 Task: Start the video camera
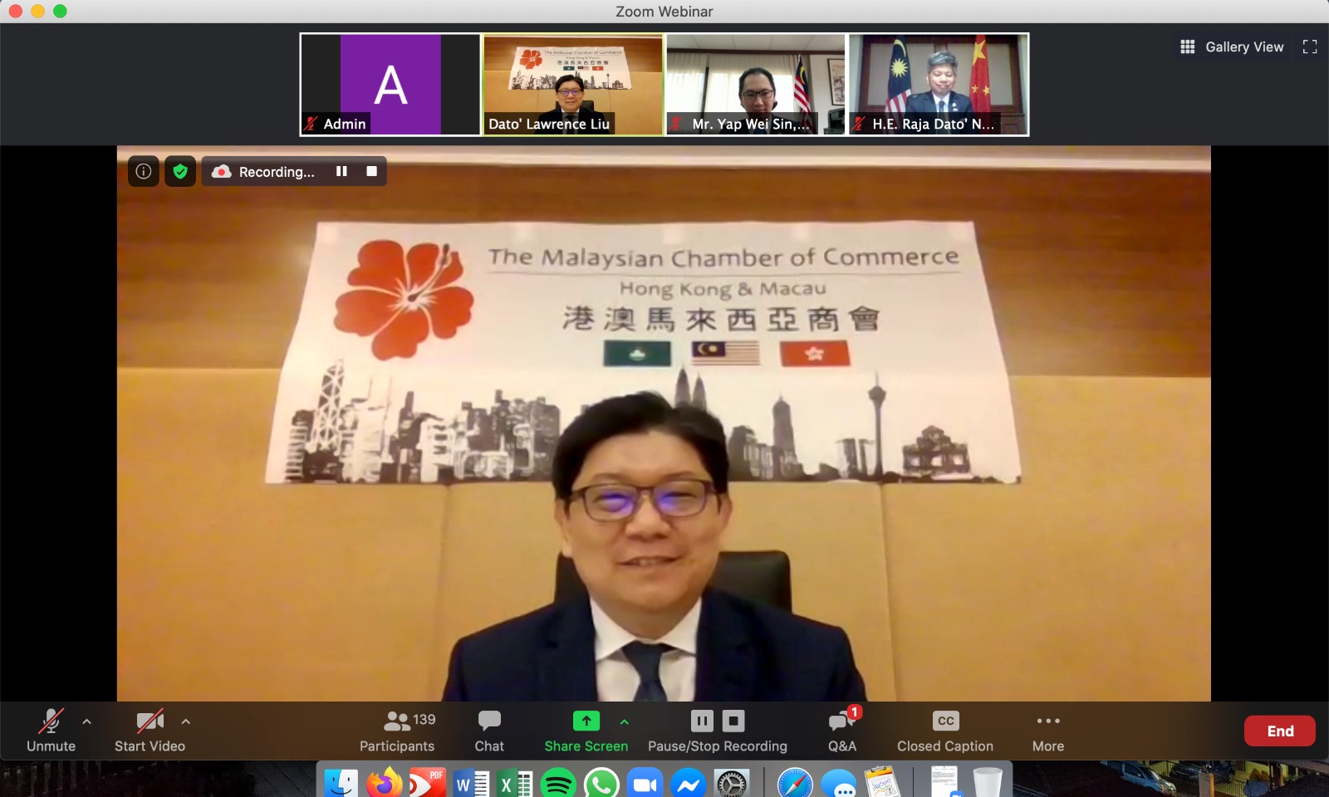click(150, 731)
